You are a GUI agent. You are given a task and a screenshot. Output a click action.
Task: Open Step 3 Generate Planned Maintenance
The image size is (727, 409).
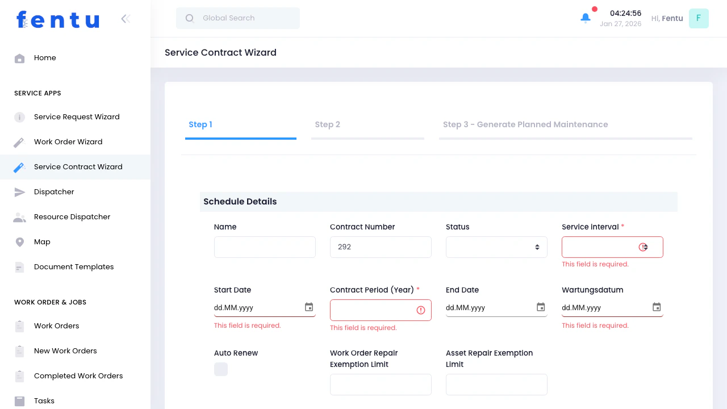525,124
